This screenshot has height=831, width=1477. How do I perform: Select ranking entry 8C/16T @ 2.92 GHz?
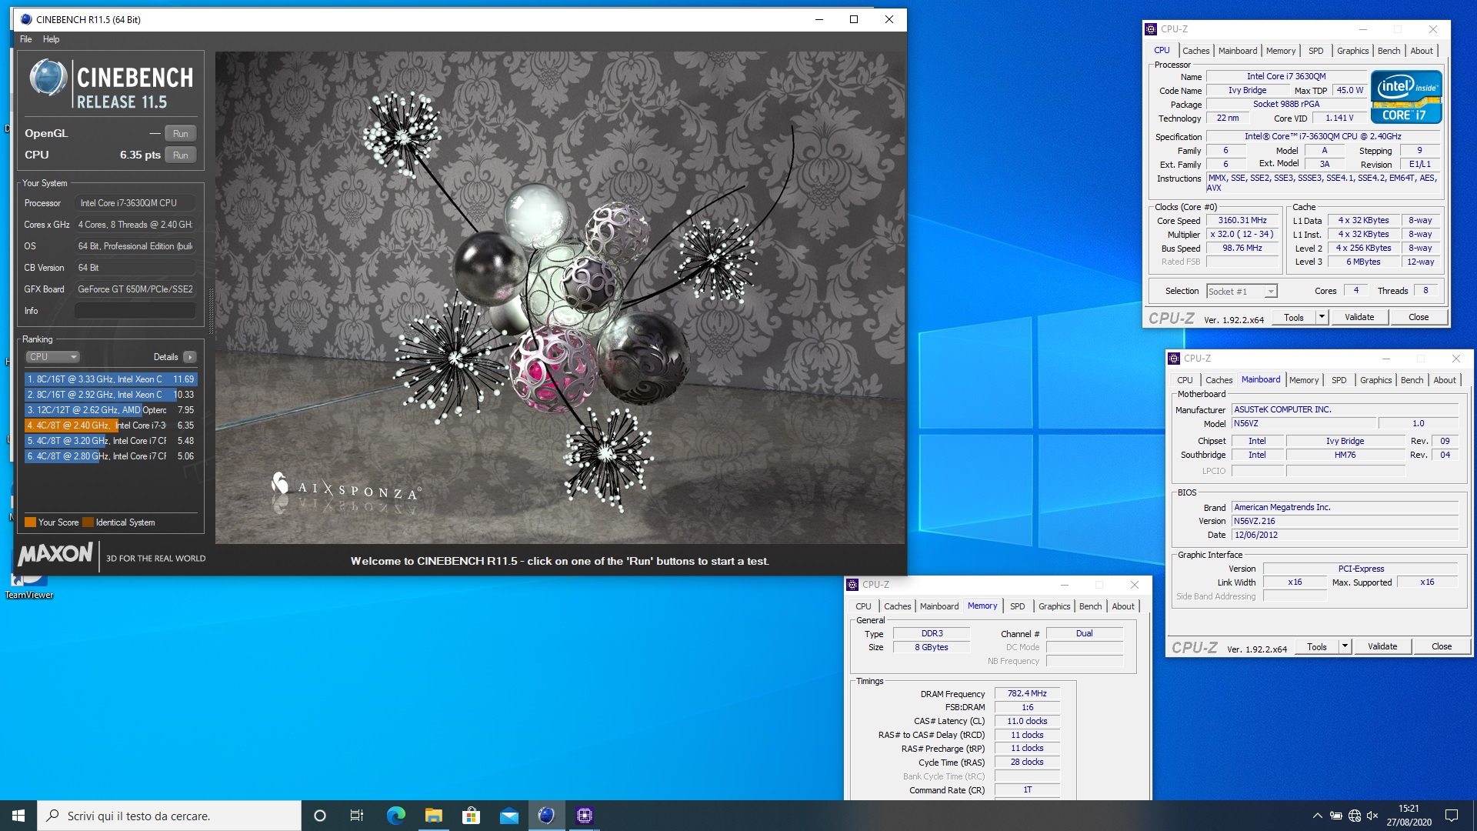111,395
